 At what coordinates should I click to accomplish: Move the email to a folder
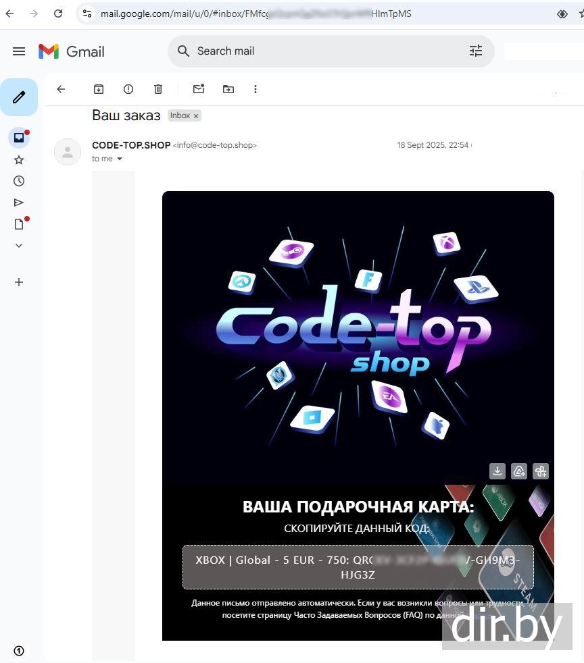pyautogui.click(x=228, y=89)
